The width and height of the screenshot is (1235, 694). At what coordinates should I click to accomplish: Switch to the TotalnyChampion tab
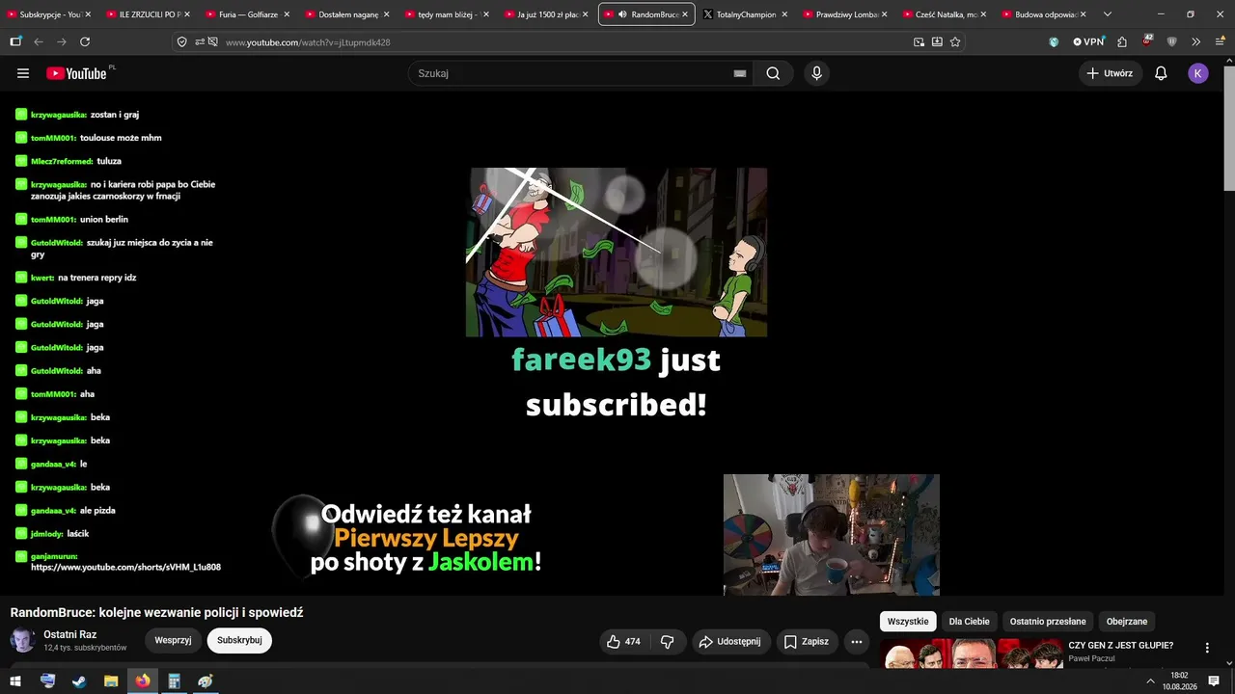(746, 14)
